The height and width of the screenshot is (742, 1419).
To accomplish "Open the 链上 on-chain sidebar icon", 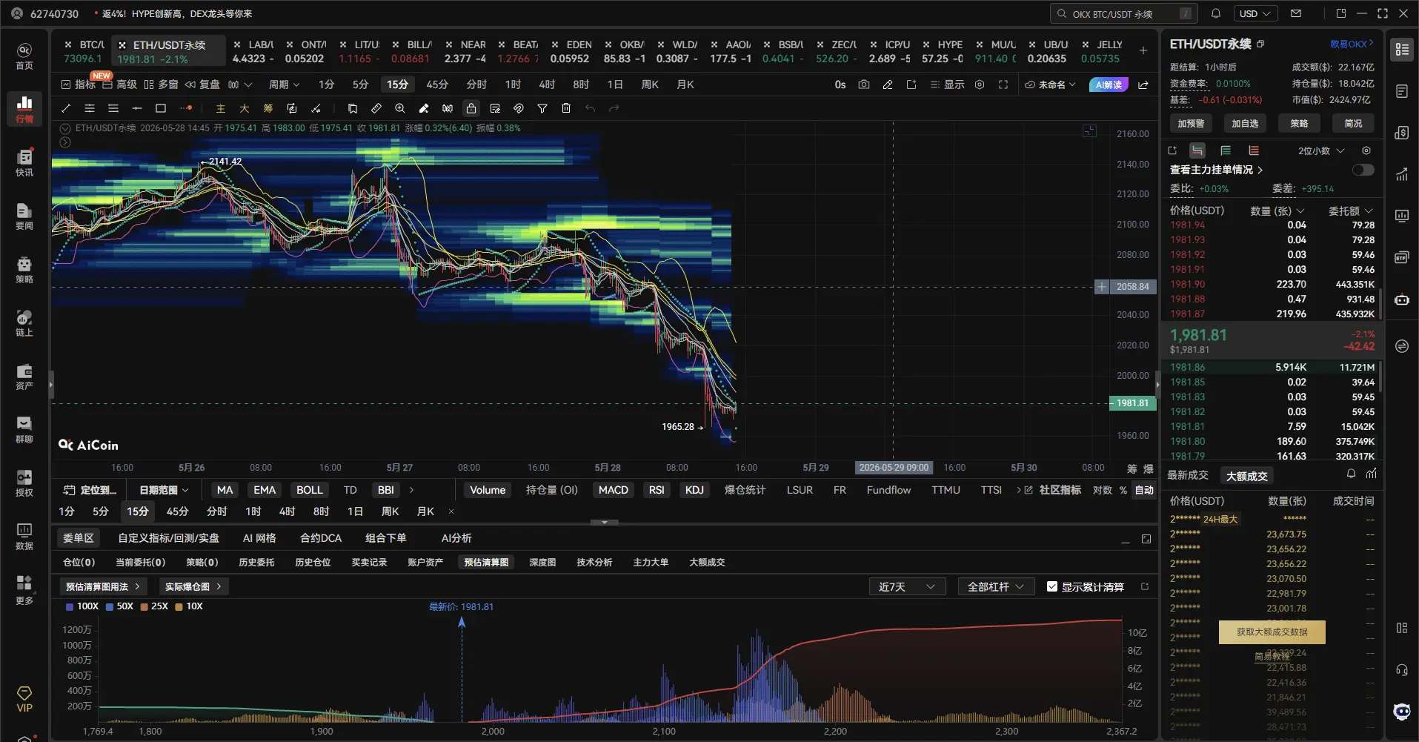I will 24,322.
